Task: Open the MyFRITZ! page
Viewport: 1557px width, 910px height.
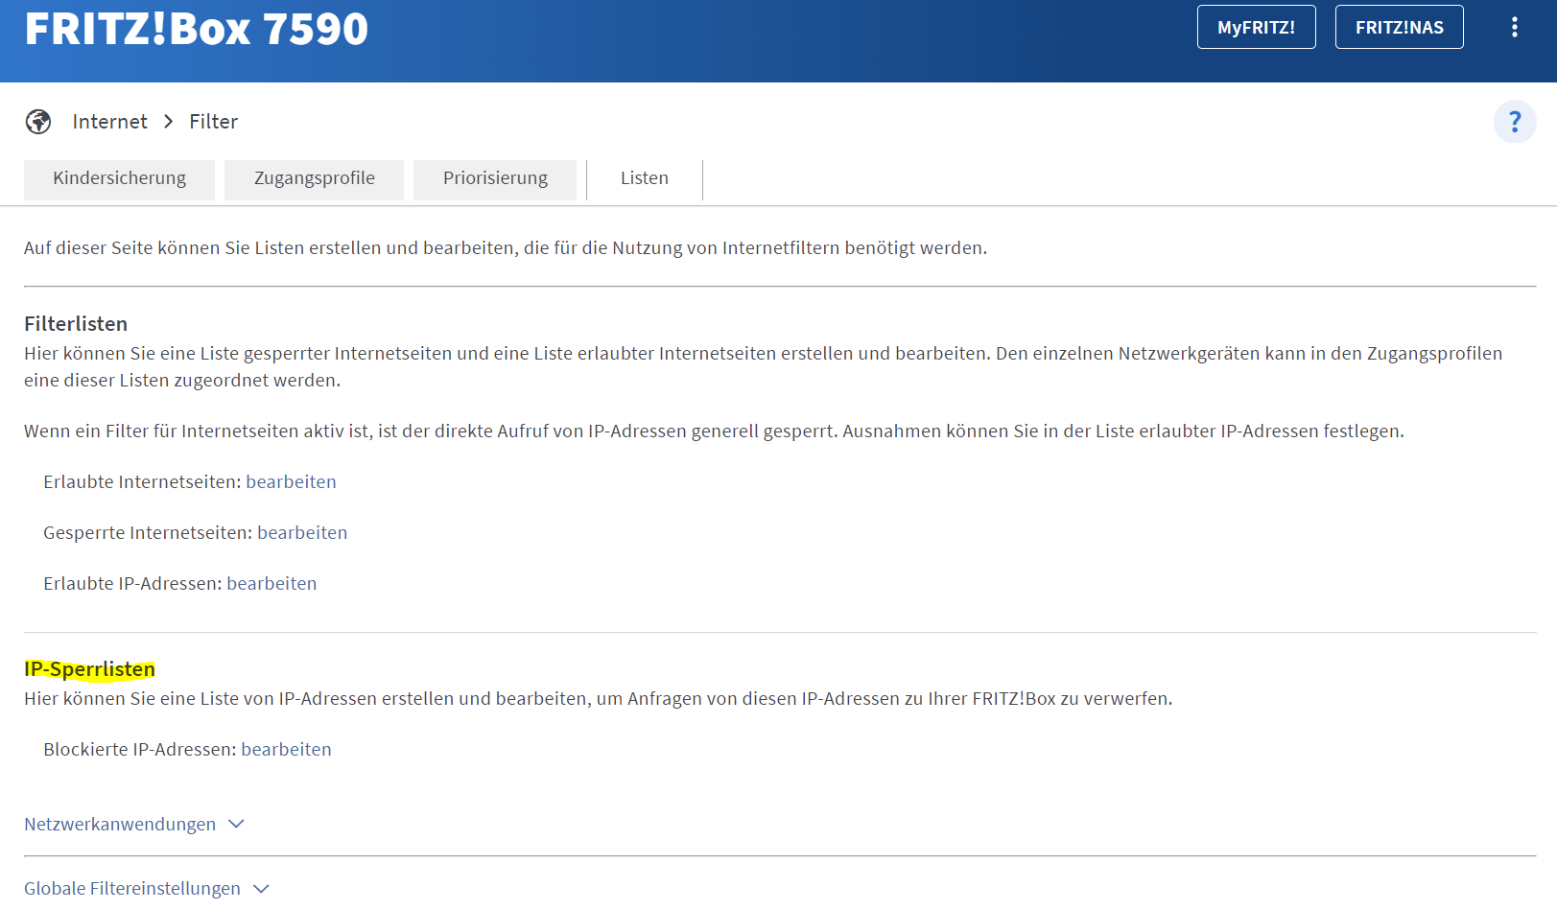Action: click(1256, 27)
